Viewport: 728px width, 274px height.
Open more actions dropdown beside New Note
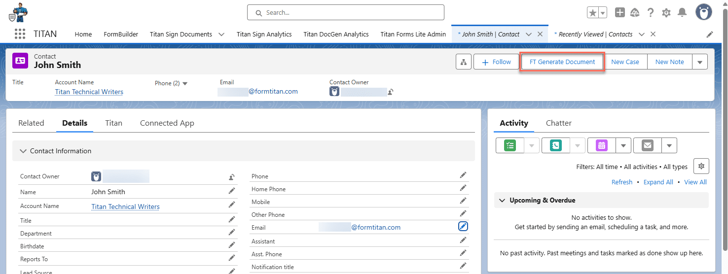coord(700,62)
